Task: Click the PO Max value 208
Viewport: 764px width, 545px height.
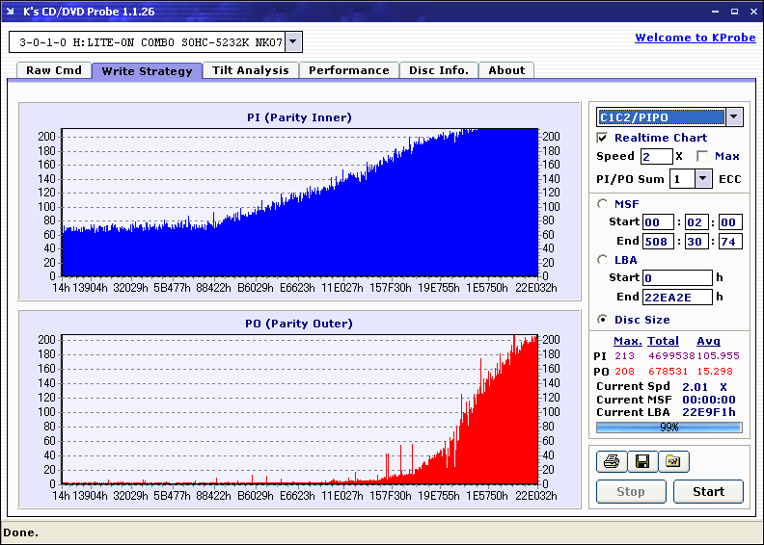Action: pos(624,371)
